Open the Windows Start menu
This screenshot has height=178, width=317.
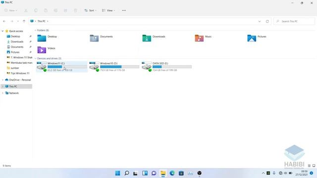pos(118,173)
